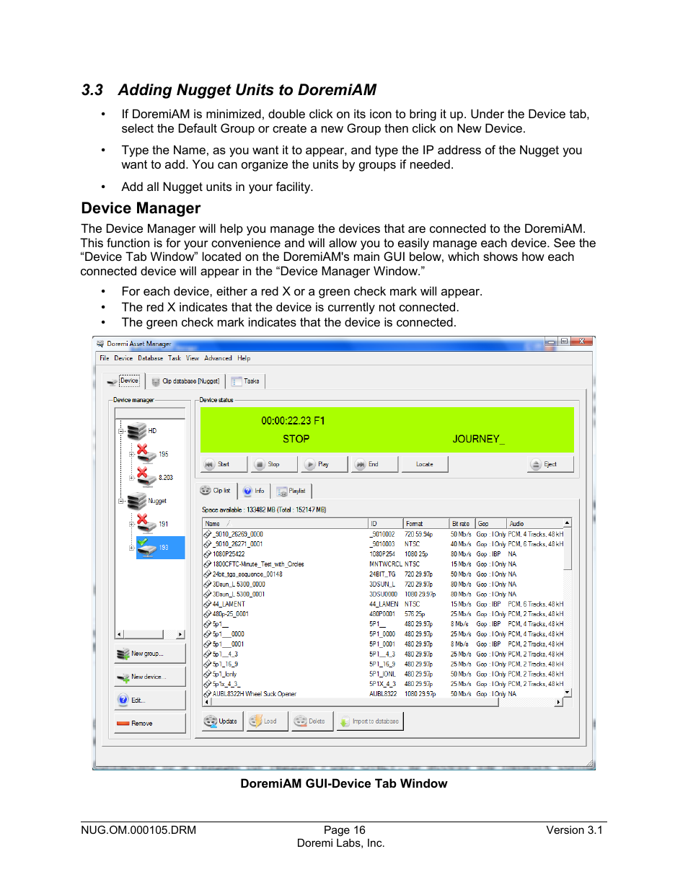Collapse the HD group tree node
688x890 pixels.
click(121, 432)
